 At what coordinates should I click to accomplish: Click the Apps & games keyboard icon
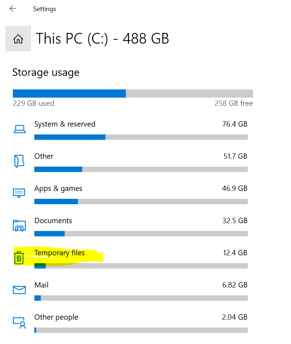(19, 193)
